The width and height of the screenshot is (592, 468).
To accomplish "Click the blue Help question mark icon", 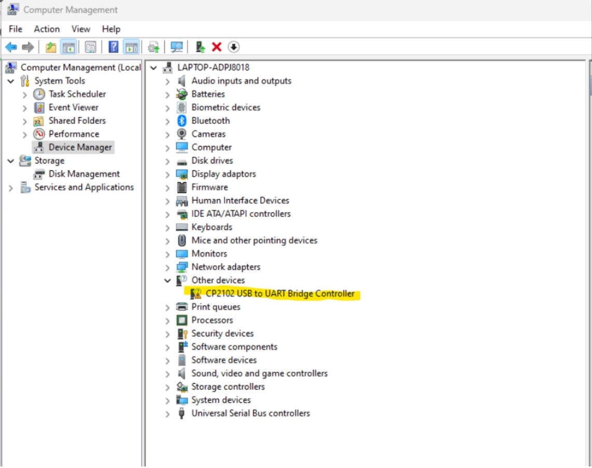I will point(114,47).
